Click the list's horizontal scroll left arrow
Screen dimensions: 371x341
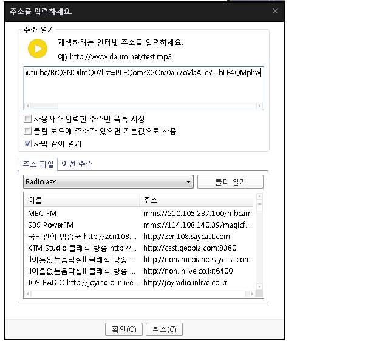[28, 294]
